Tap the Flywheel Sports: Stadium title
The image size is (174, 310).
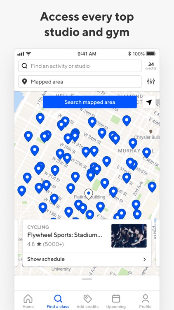tap(65, 235)
